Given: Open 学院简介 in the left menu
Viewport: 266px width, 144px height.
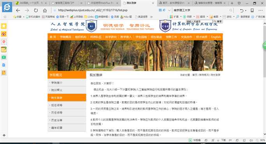Looking at the screenshot, I should tap(67, 83).
